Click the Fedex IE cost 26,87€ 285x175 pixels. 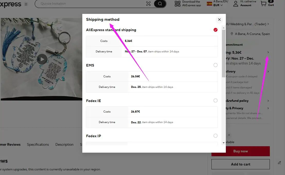pyautogui.click(x=135, y=112)
